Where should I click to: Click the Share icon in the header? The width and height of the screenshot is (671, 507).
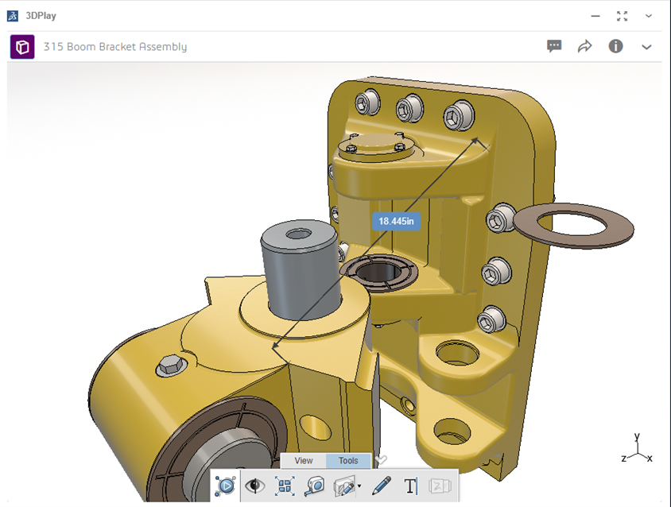tap(585, 46)
